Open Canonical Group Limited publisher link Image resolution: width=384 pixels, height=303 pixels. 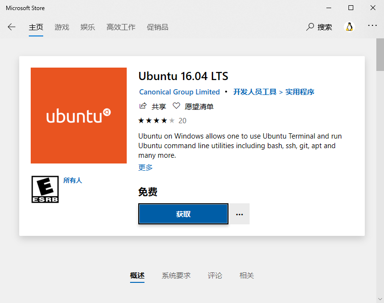pyautogui.click(x=180, y=92)
